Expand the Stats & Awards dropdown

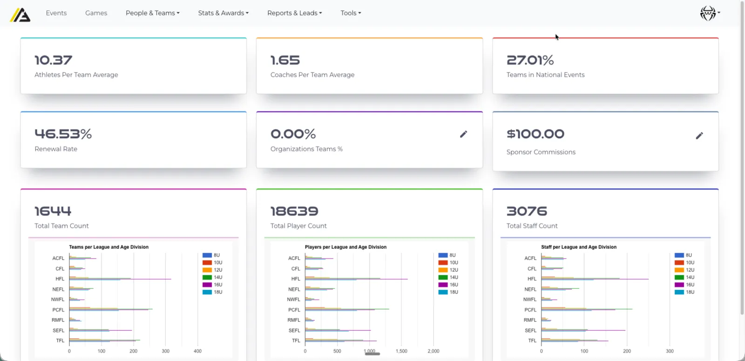pyautogui.click(x=223, y=13)
